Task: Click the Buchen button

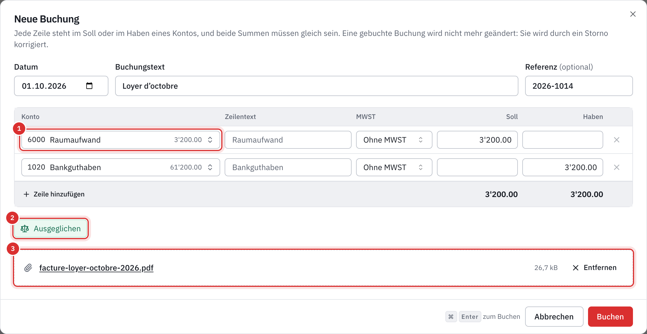Action: point(610,317)
